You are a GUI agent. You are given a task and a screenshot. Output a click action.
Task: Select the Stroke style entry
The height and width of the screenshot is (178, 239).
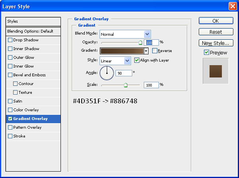(19, 136)
